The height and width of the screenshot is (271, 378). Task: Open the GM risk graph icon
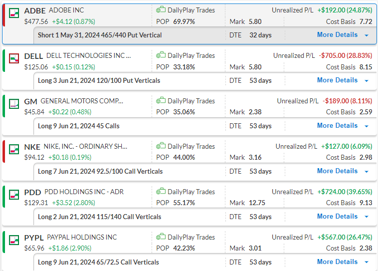14,104
